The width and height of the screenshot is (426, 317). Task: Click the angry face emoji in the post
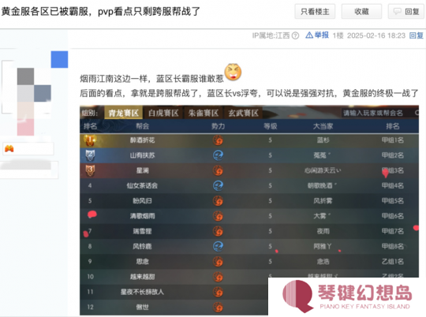tap(233, 72)
